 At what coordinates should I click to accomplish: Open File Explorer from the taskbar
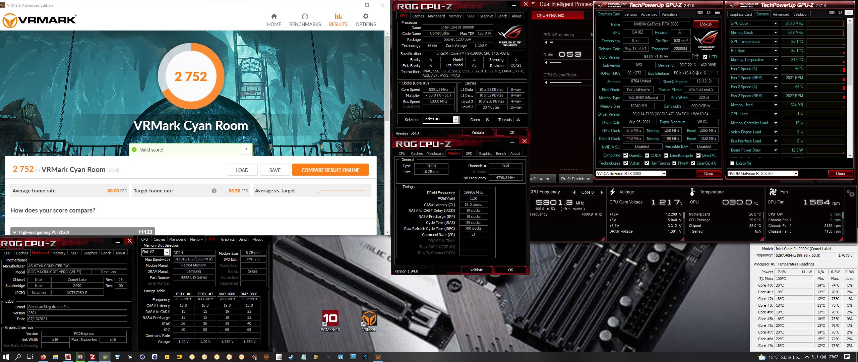click(55, 357)
